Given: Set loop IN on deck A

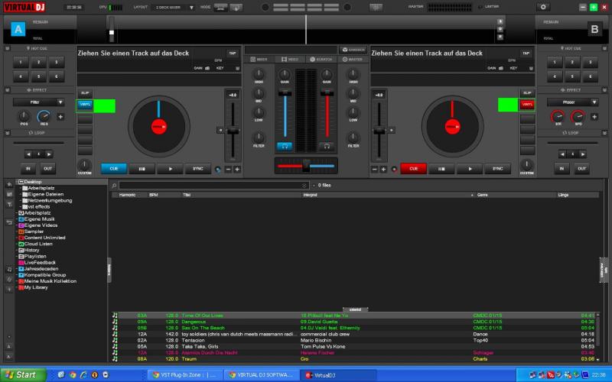Looking at the screenshot, I should pos(28,169).
